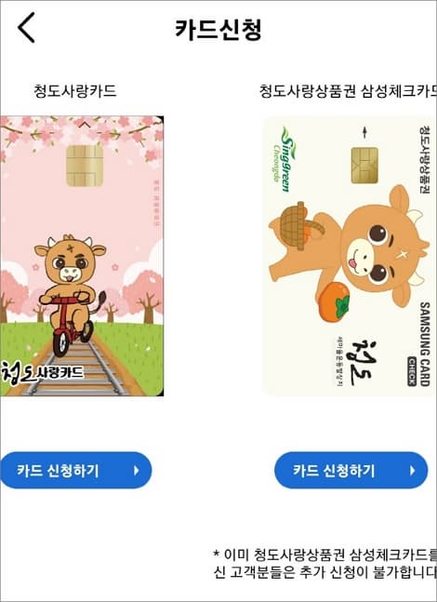Select the pink 청도사랑카드 card image
Image resolution: width=437 pixels, height=602 pixels.
[x=82, y=256]
